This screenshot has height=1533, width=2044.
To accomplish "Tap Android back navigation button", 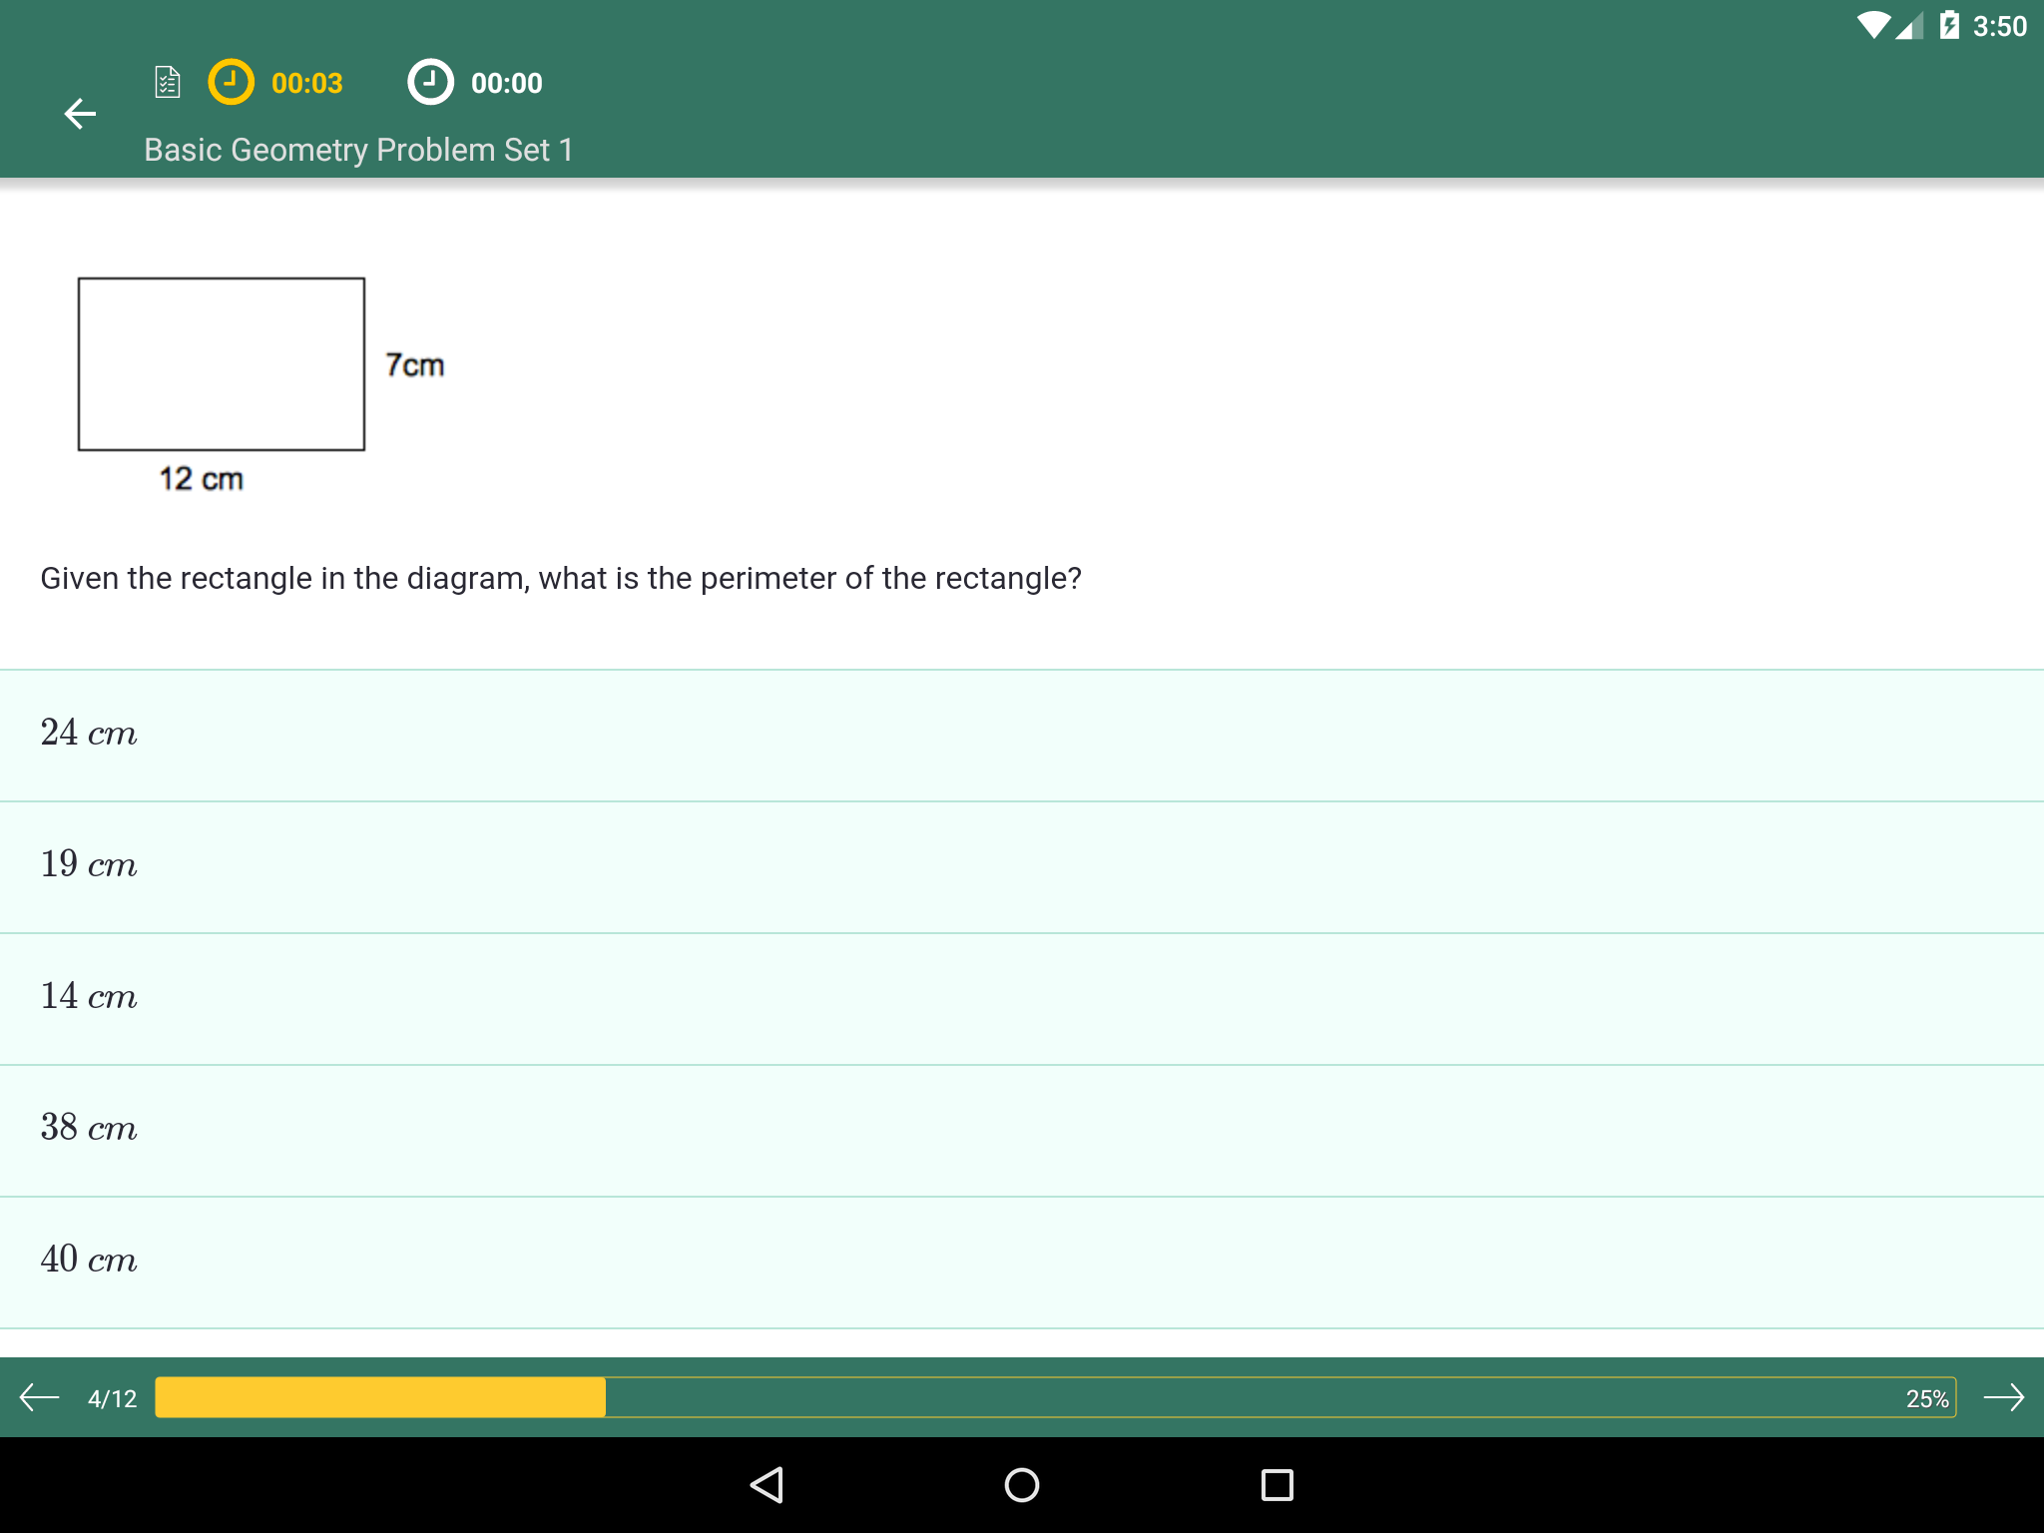I will [766, 1485].
